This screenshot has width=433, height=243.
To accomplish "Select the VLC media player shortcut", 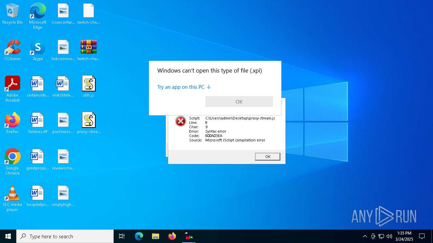I will pos(13,198).
